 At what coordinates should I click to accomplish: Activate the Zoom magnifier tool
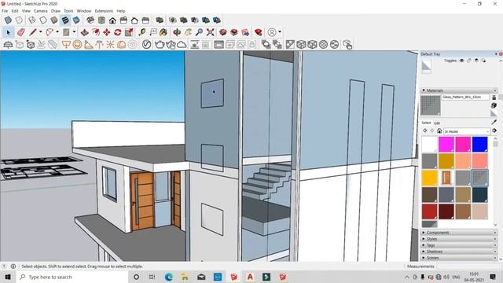(x=199, y=32)
